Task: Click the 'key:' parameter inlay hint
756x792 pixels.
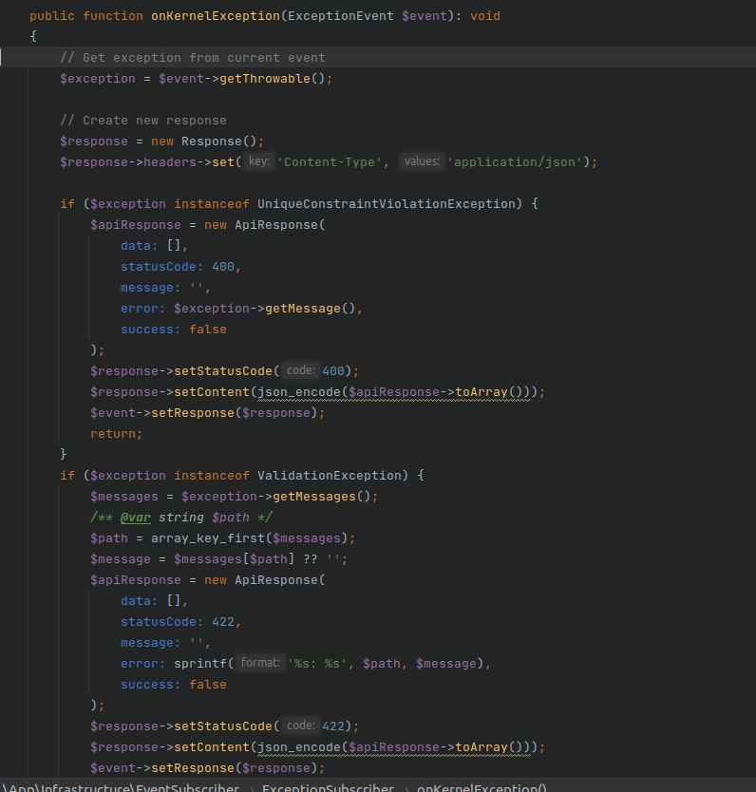Action: 258,161
